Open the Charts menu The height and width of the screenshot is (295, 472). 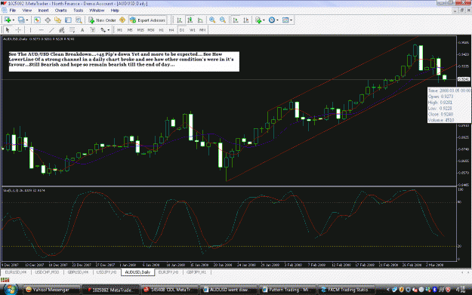point(60,11)
